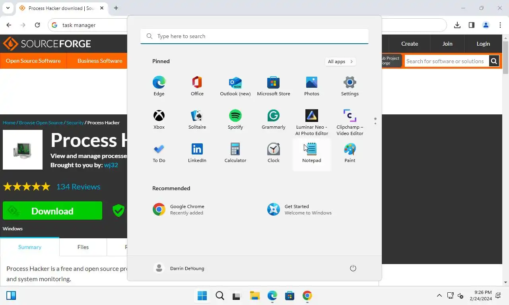Open LinkedIn pinned app
The width and height of the screenshot is (509, 305).
coord(197,153)
